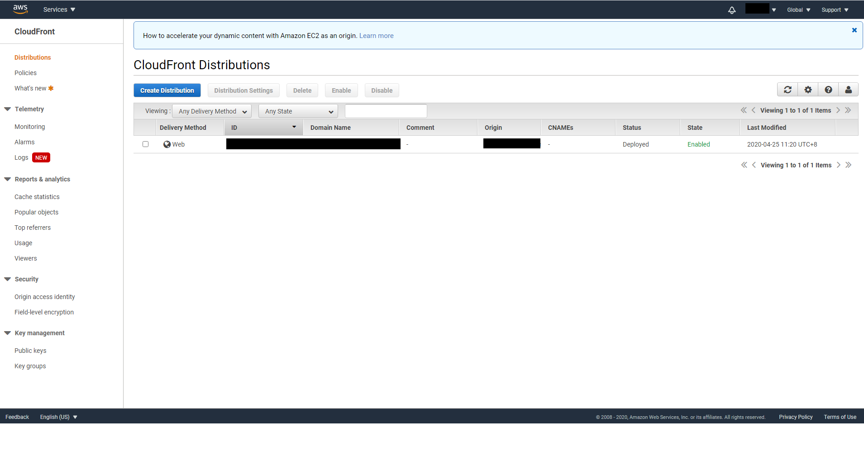Open Logs in the sidebar
Viewport: 864px width, 456px height.
click(x=21, y=157)
